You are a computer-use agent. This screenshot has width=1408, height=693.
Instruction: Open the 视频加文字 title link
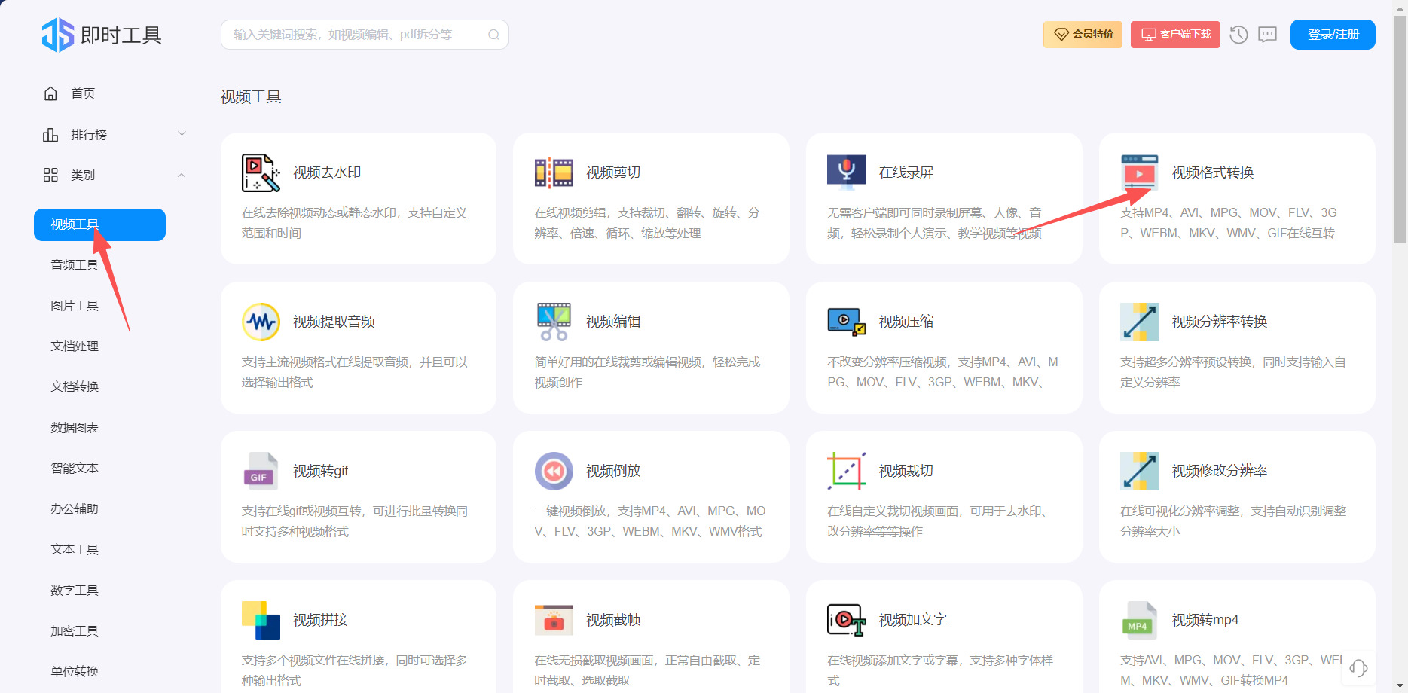click(913, 620)
